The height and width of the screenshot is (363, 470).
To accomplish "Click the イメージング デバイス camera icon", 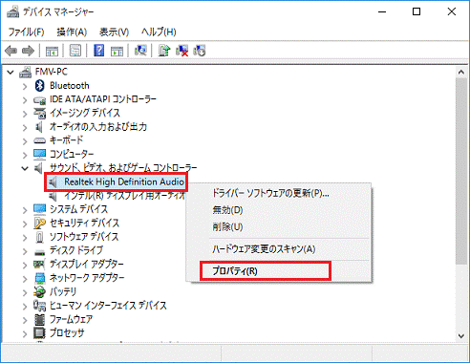I will click(39, 113).
